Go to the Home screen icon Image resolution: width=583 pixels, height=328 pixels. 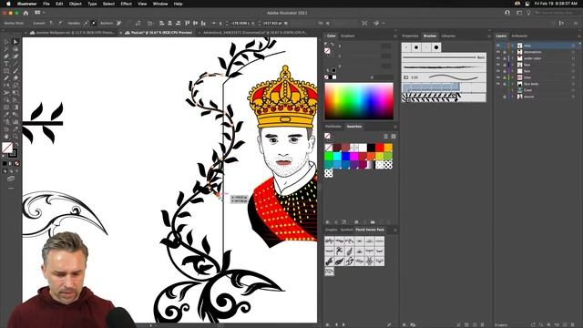tap(26, 13)
